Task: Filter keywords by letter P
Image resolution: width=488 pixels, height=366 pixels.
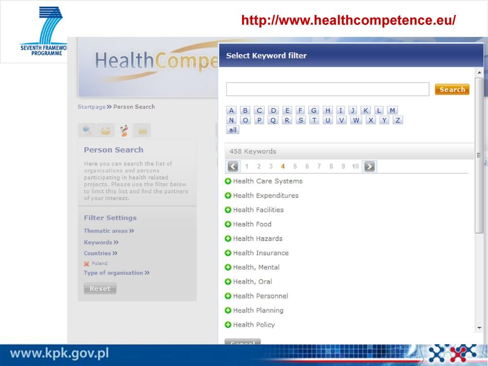Action: click(x=259, y=120)
